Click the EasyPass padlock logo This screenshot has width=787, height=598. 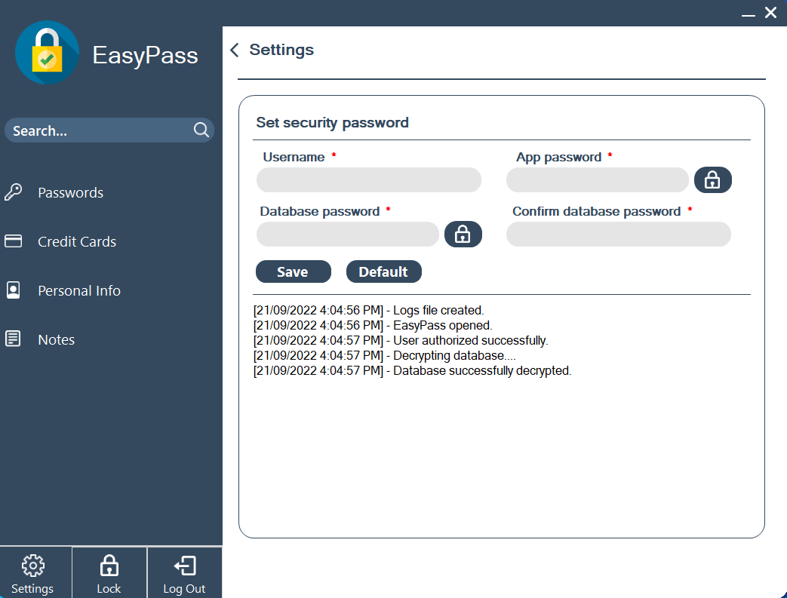click(x=48, y=52)
